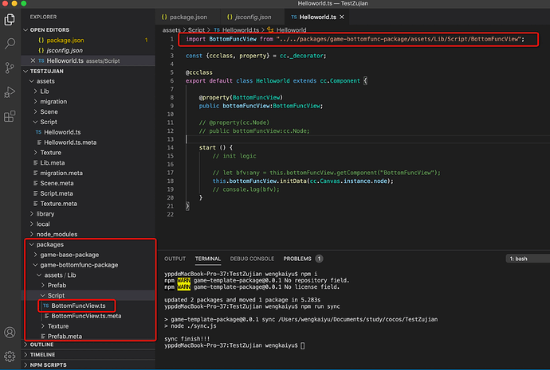The width and height of the screenshot is (550, 370).
Task: Select Prefab.meta file
Action: (x=88, y=337)
